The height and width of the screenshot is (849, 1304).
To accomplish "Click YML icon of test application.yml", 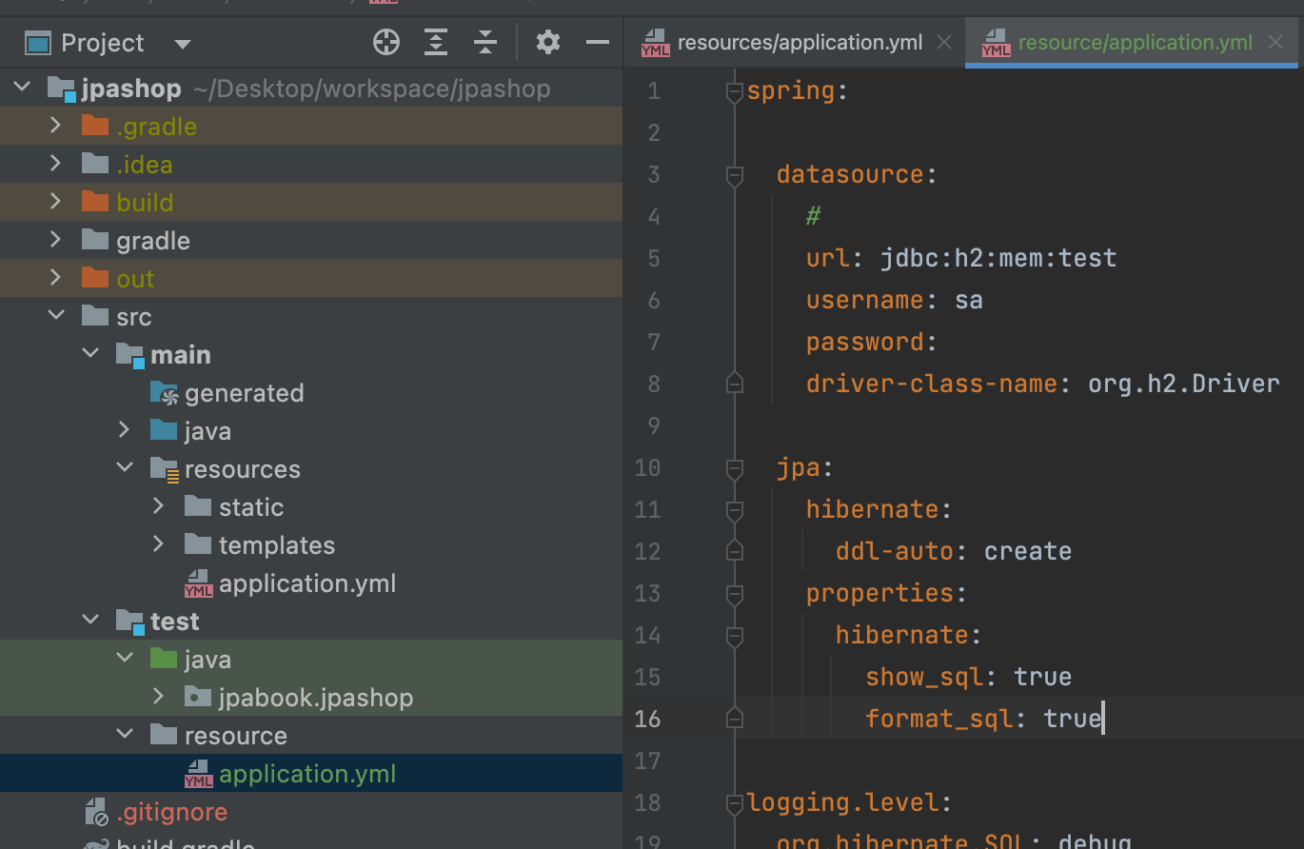I will tap(198, 773).
